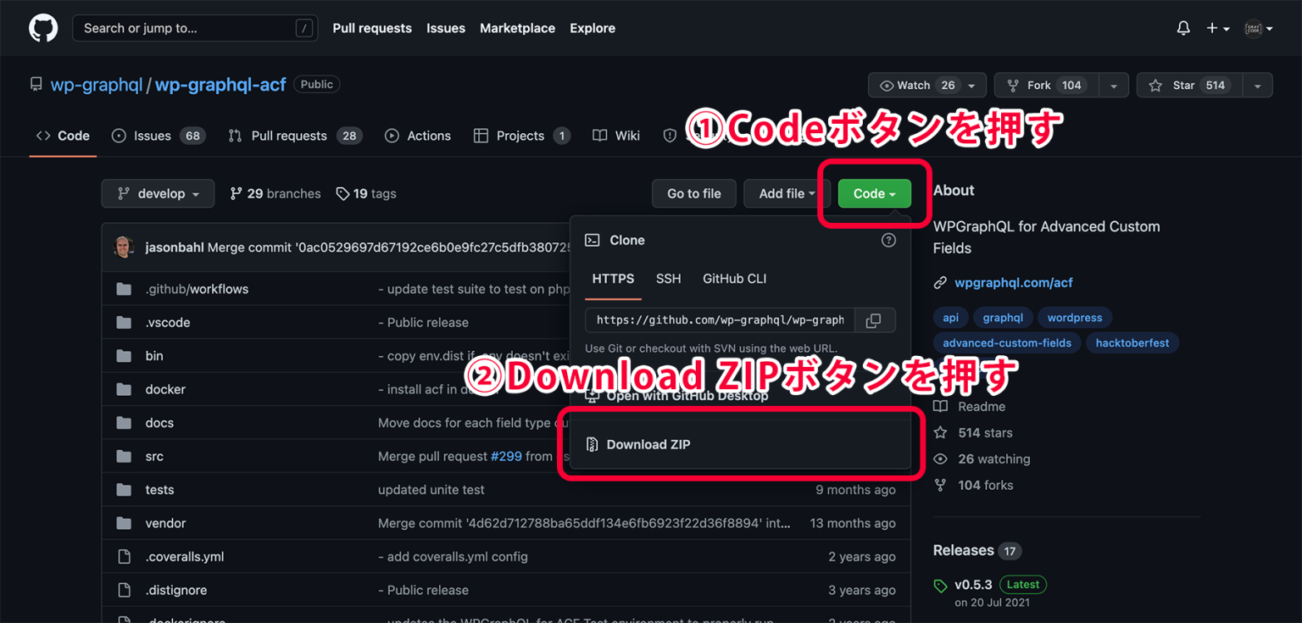Open Pull requests in top navigation

click(x=372, y=28)
